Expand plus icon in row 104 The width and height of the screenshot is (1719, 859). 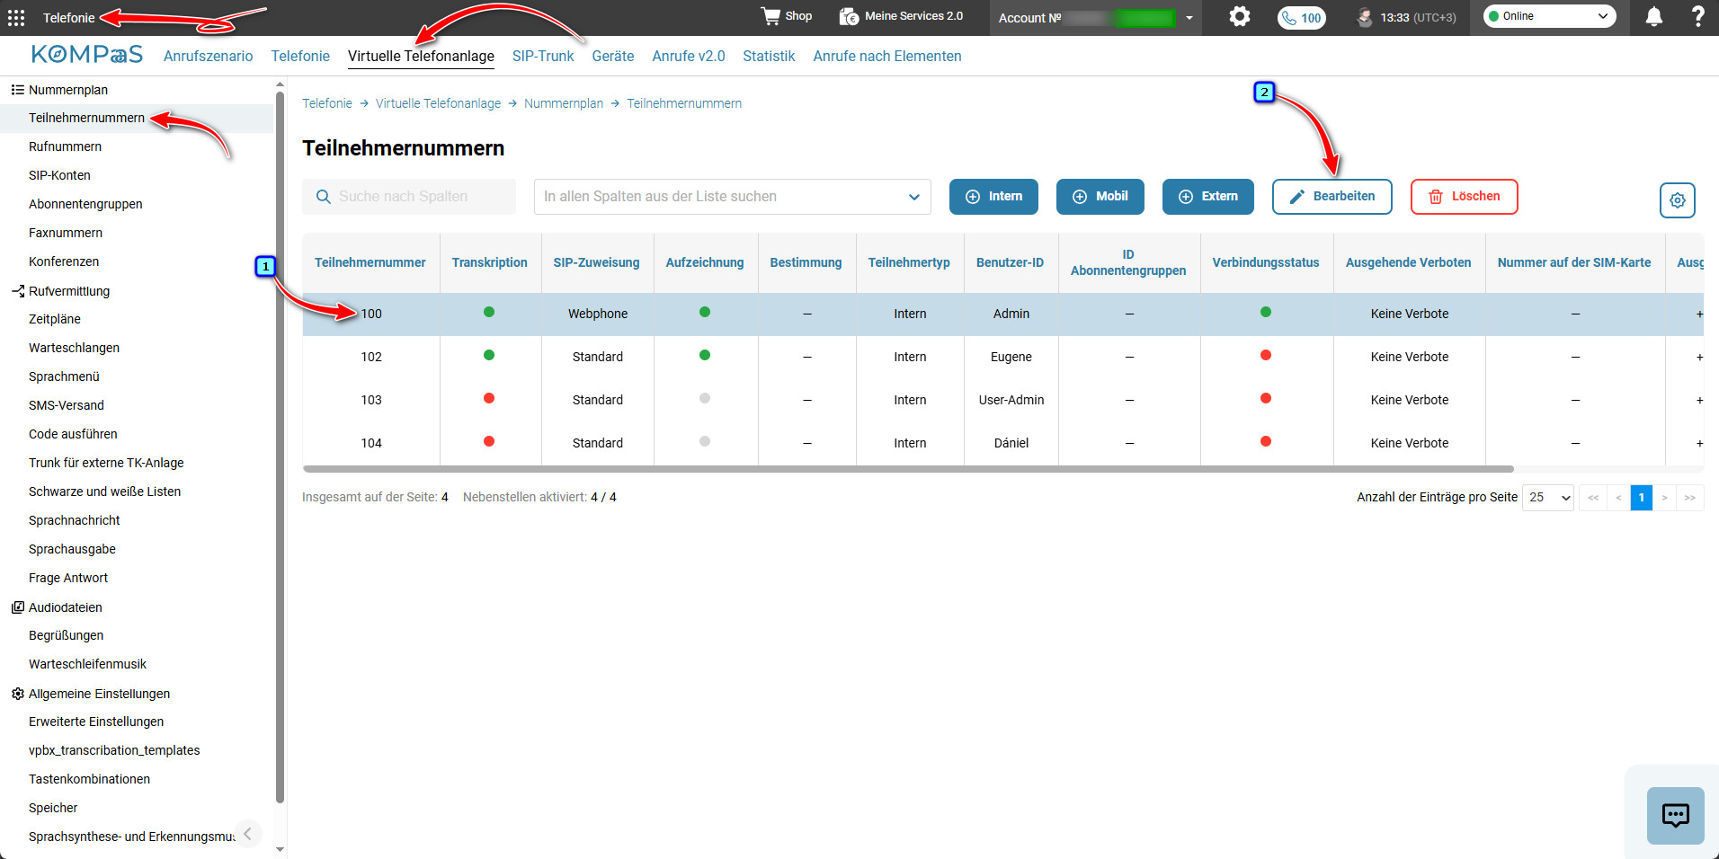1698,444
